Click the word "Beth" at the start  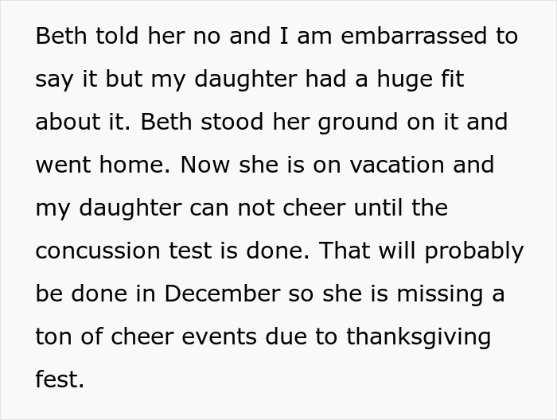61,36
